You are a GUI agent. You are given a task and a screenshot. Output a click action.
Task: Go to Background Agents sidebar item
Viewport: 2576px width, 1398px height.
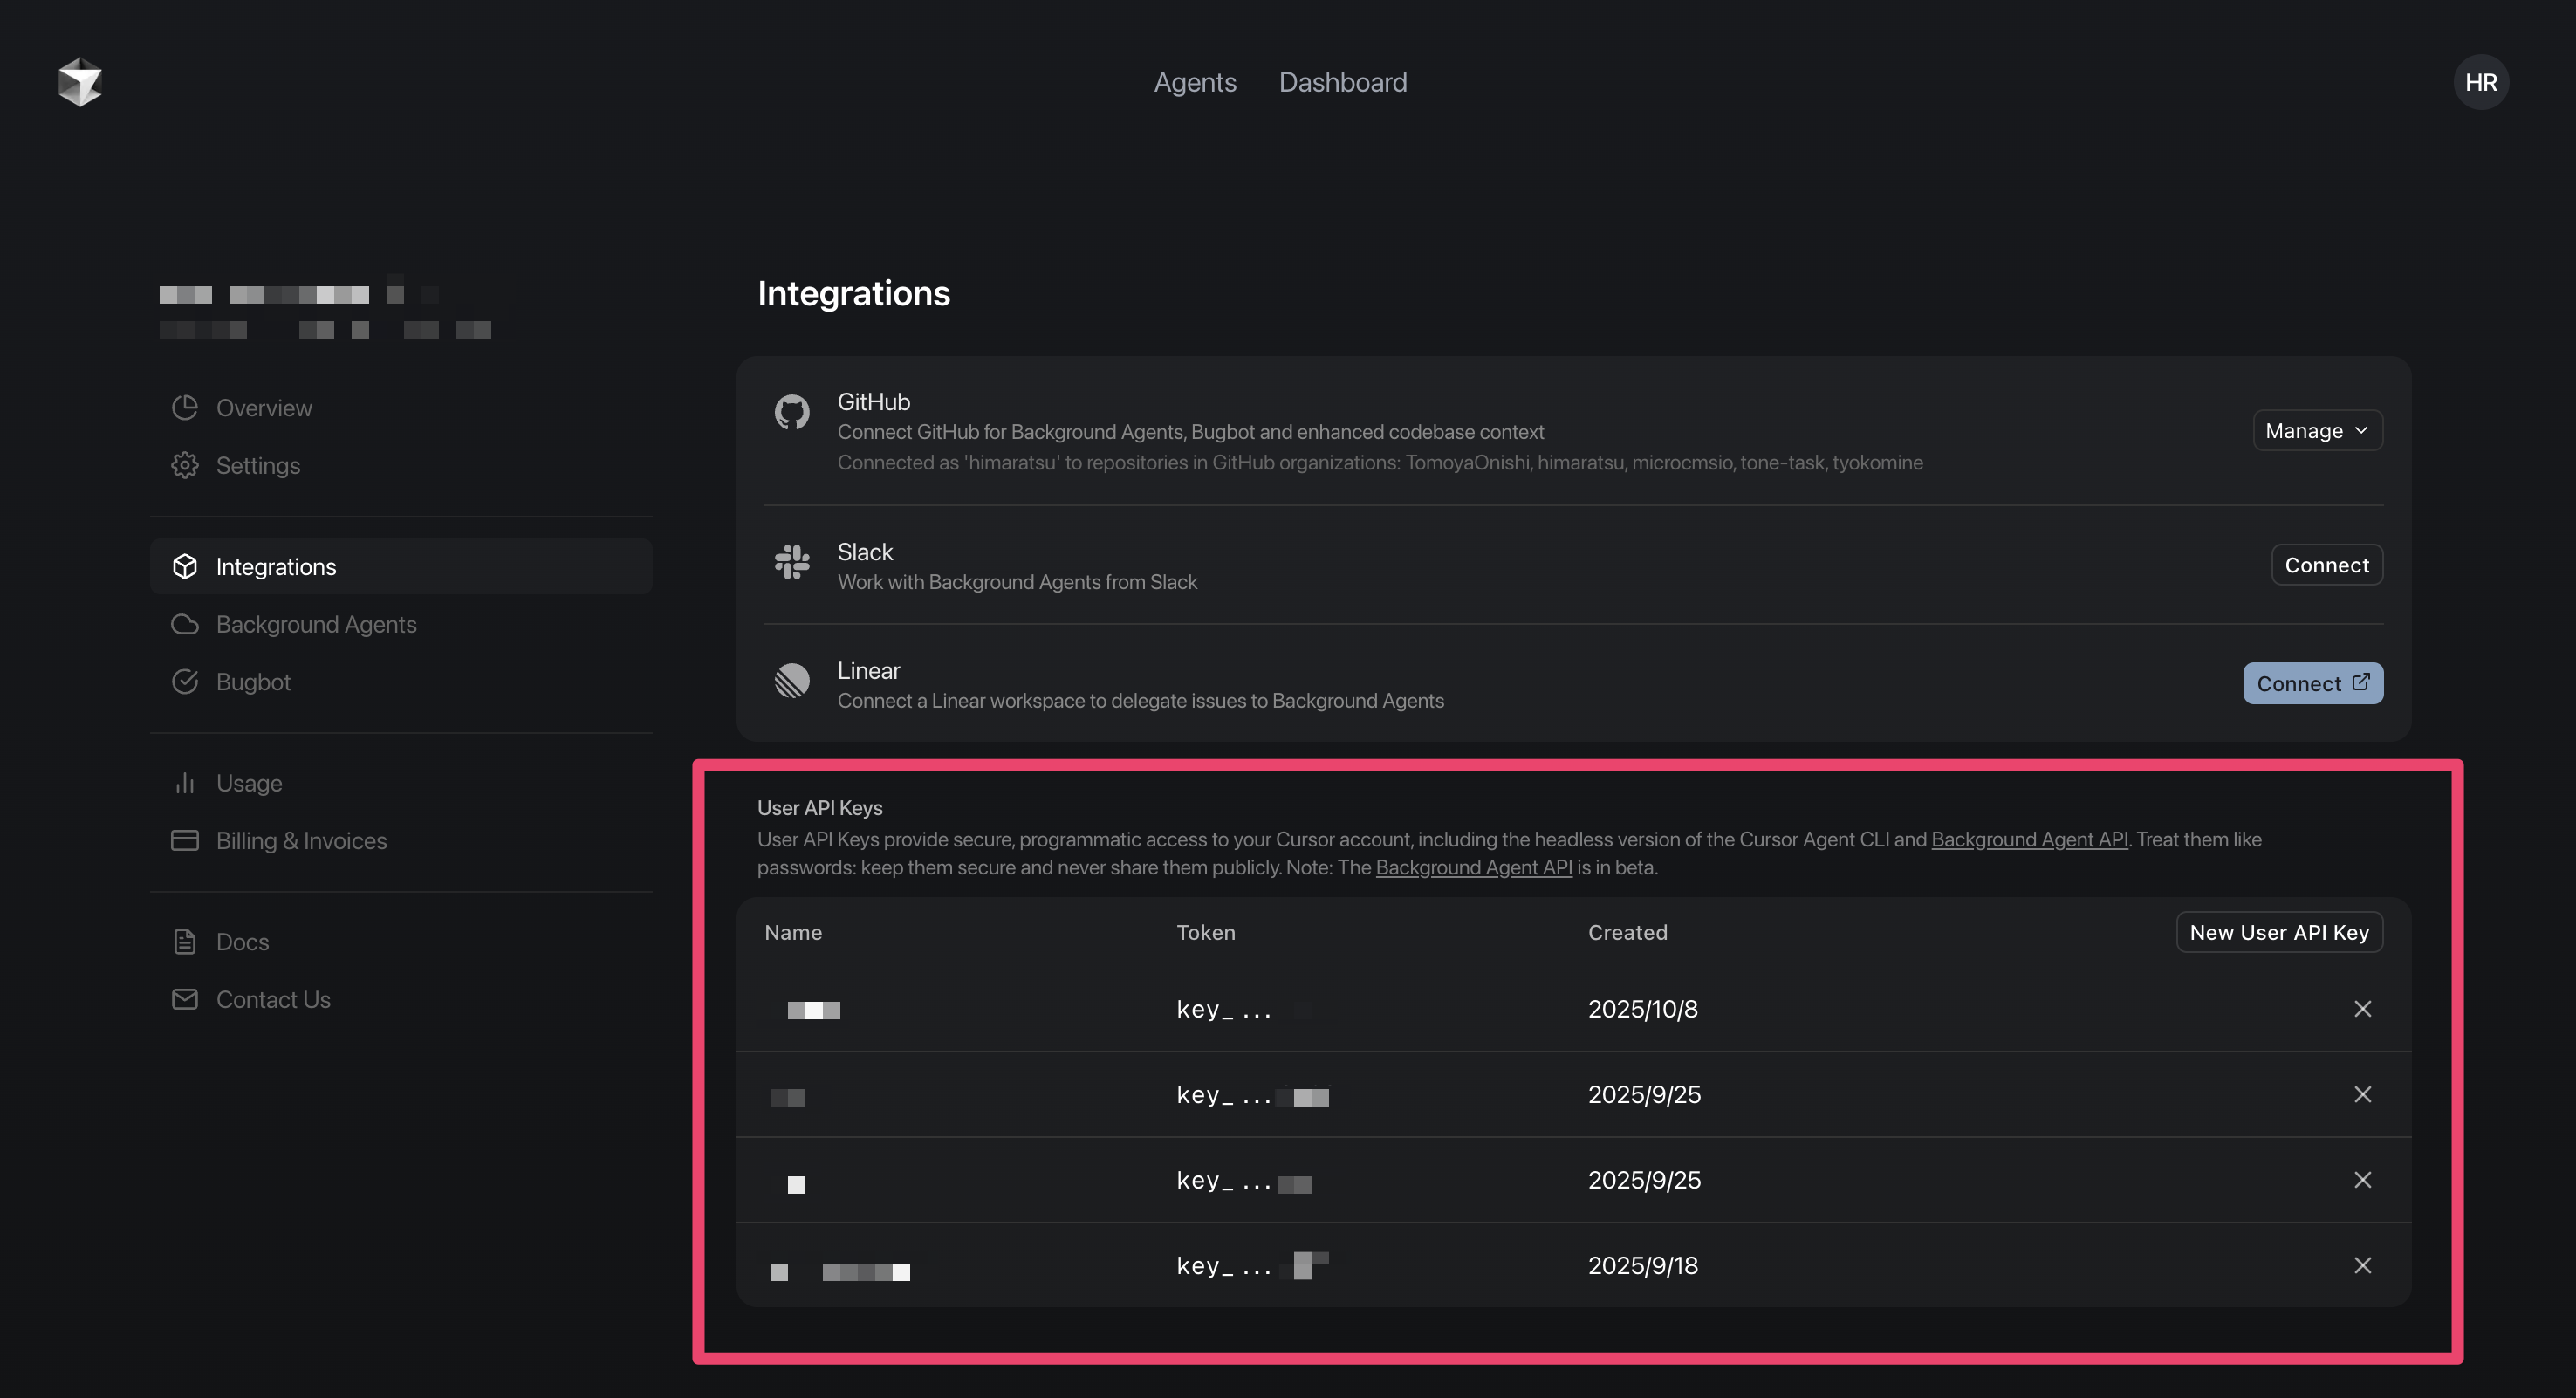pyautogui.click(x=316, y=624)
